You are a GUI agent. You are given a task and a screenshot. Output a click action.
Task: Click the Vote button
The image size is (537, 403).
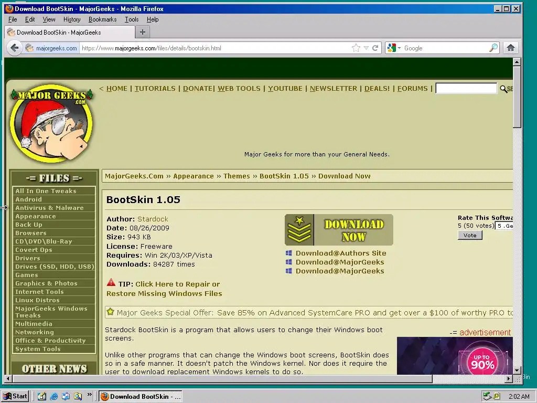(470, 236)
